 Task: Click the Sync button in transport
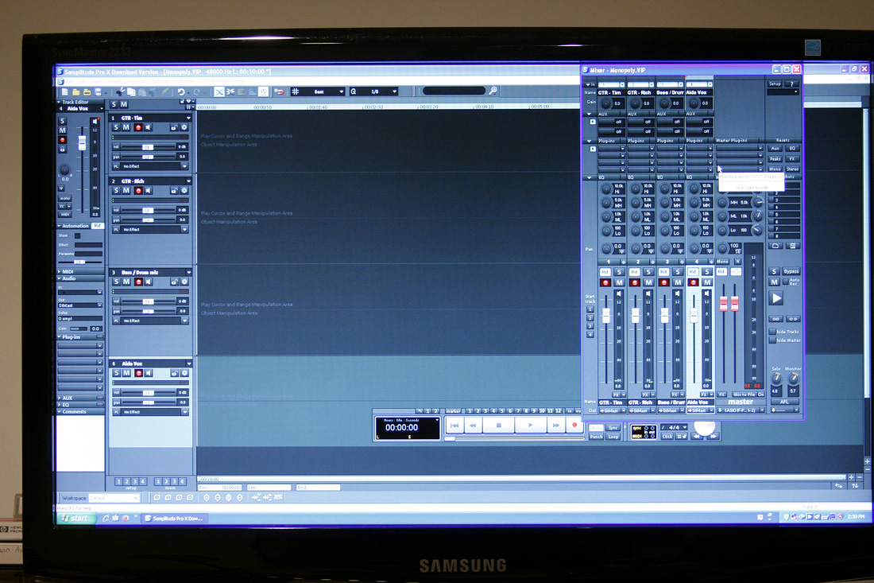coord(613,427)
